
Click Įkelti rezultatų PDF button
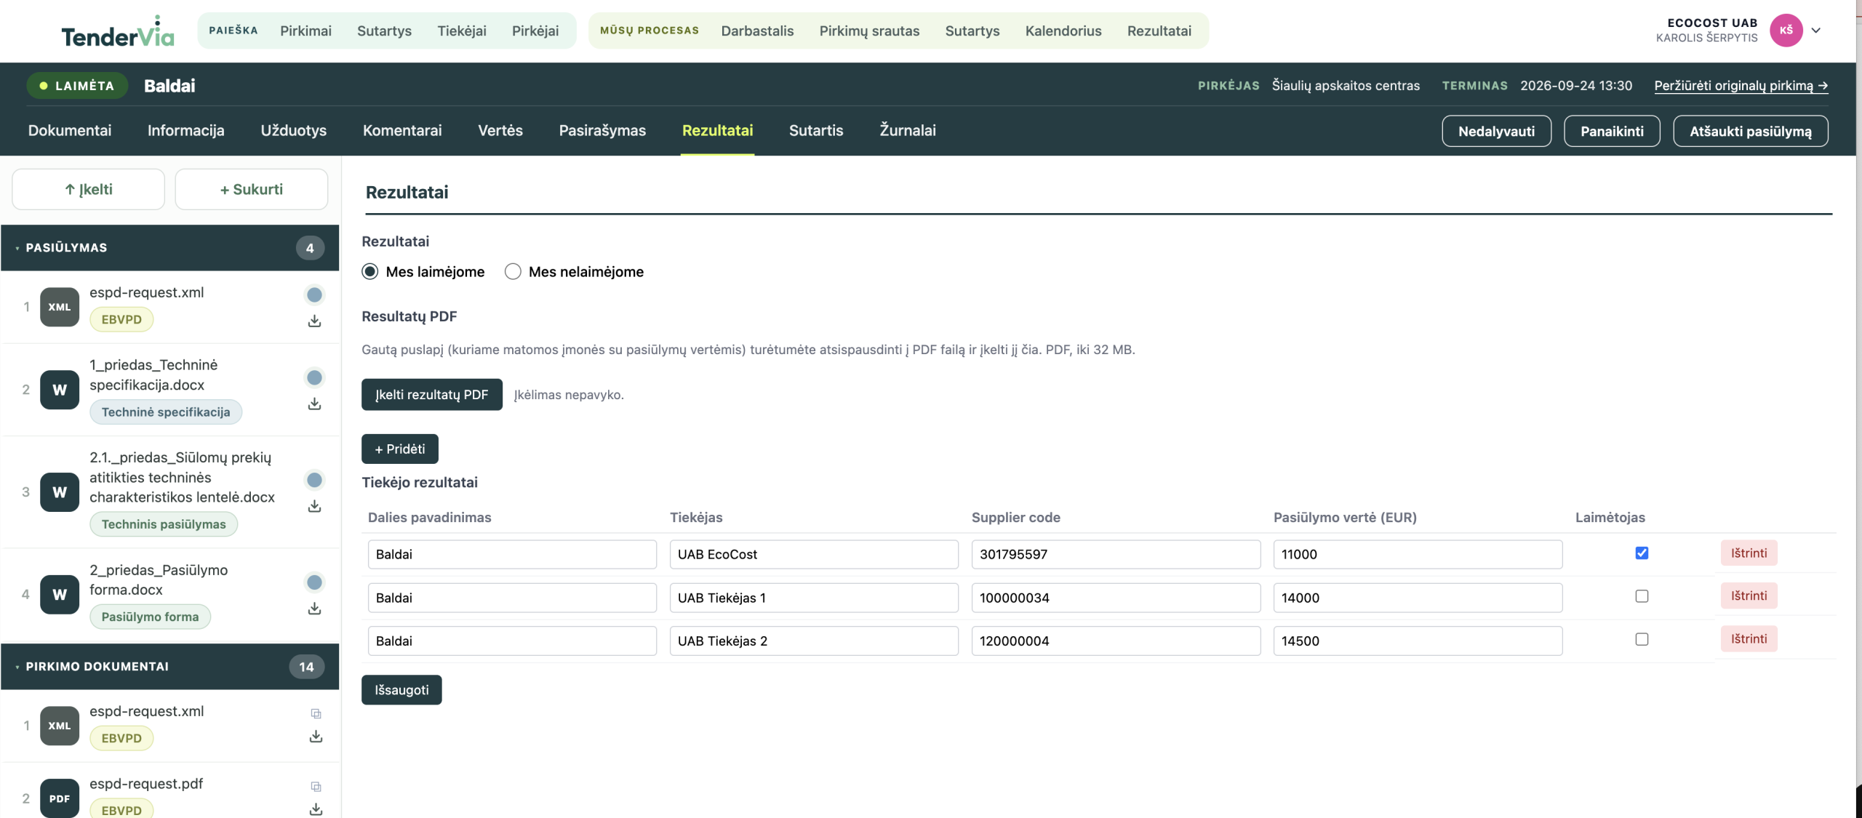[x=432, y=395]
